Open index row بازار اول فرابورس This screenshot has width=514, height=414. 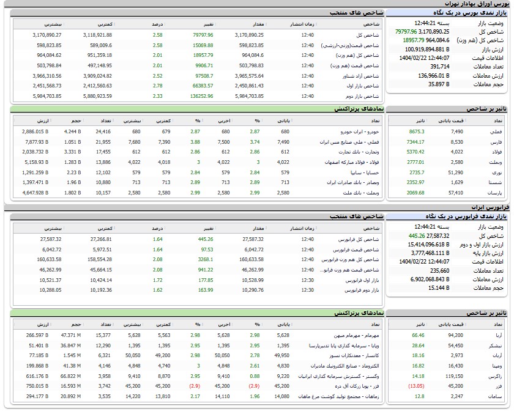(x=198, y=280)
